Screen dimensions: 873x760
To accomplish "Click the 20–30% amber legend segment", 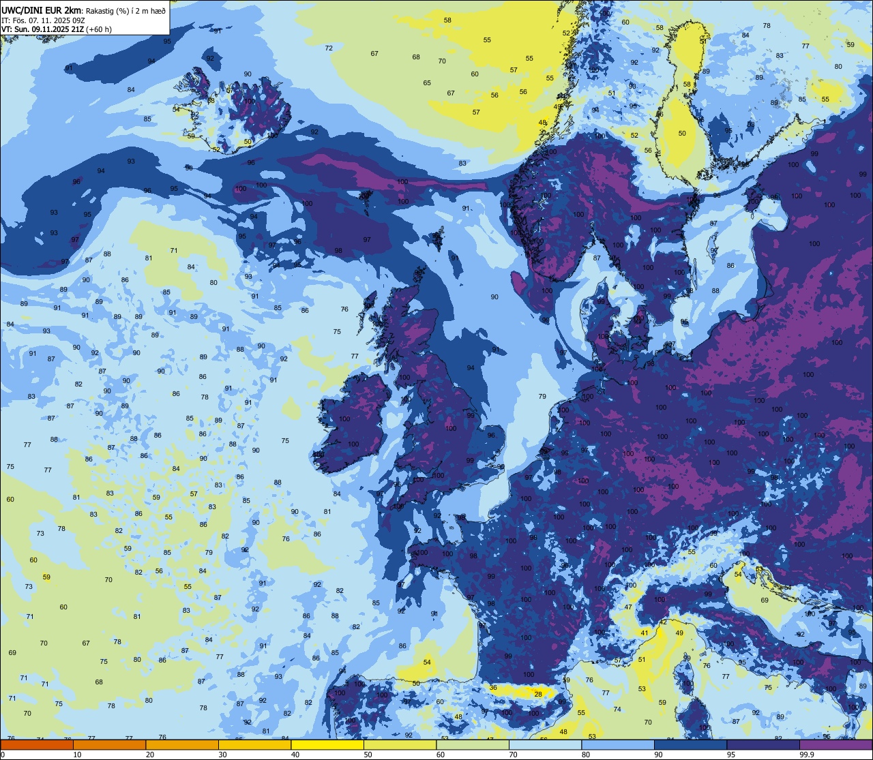I will pos(182,744).
